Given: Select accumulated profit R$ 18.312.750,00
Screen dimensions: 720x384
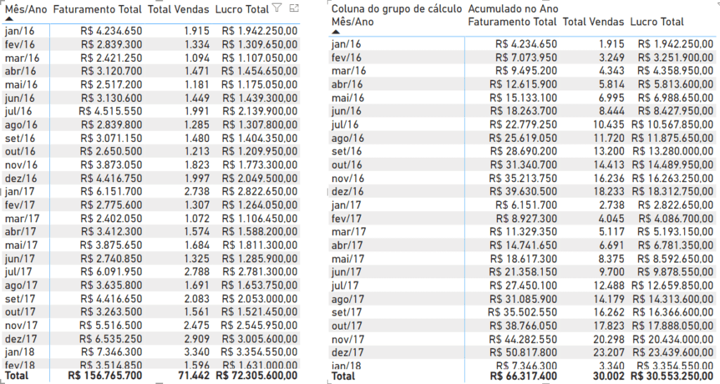Looking at the screenshot, I should 673,191.
